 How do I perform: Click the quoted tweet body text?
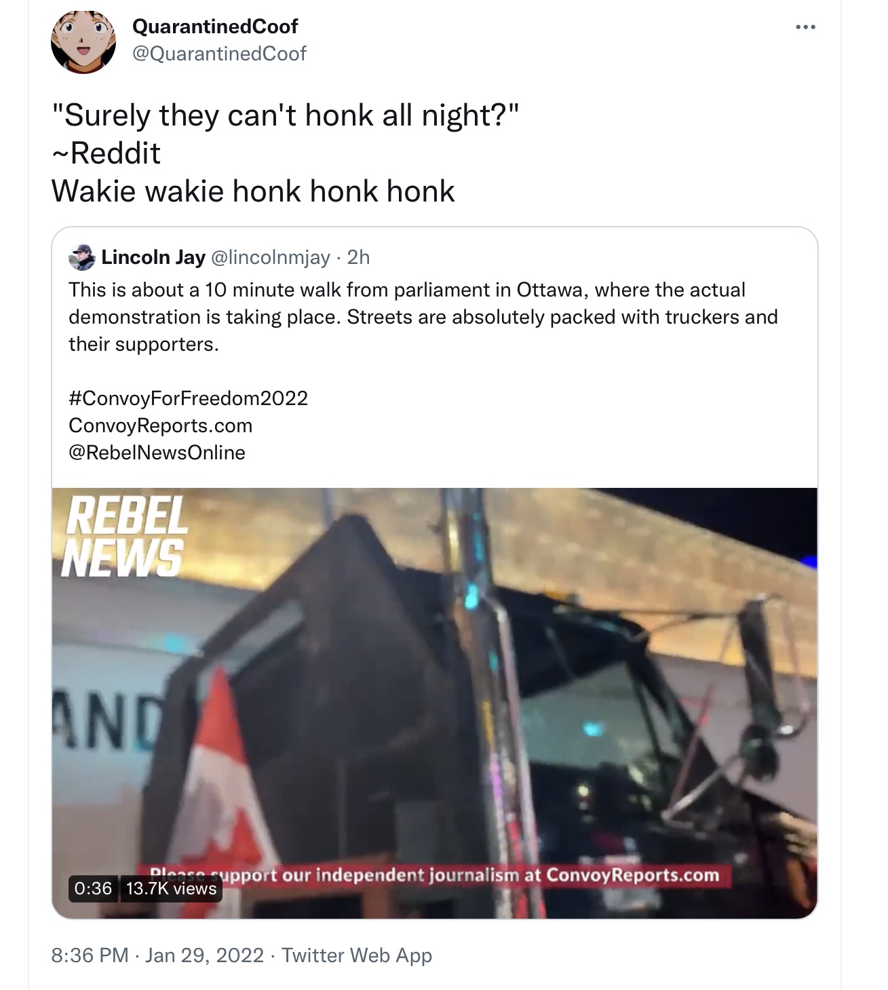tap(423, 317)
